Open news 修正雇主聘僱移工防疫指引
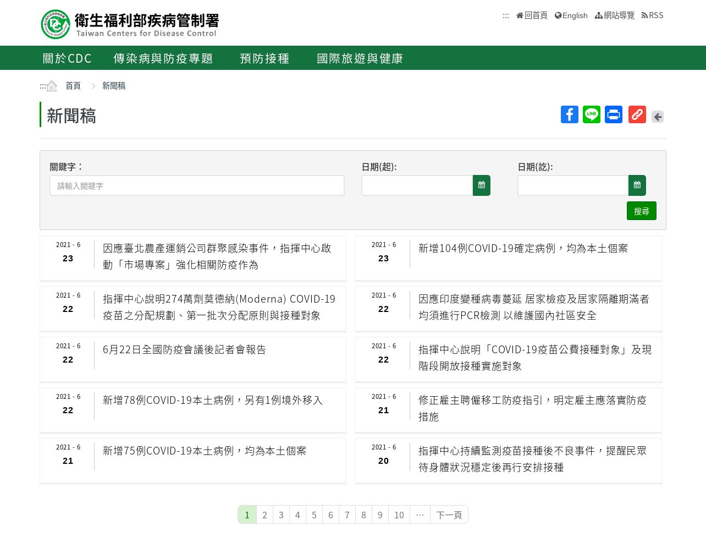 tap(532, 408)
